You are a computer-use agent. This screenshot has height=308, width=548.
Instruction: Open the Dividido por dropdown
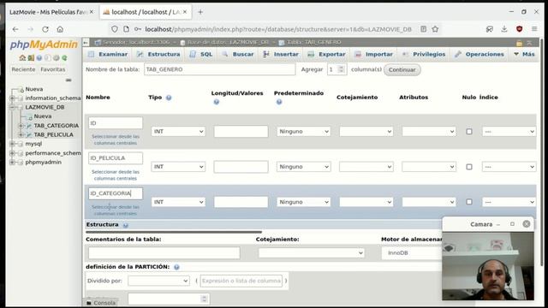pos(158,281)
